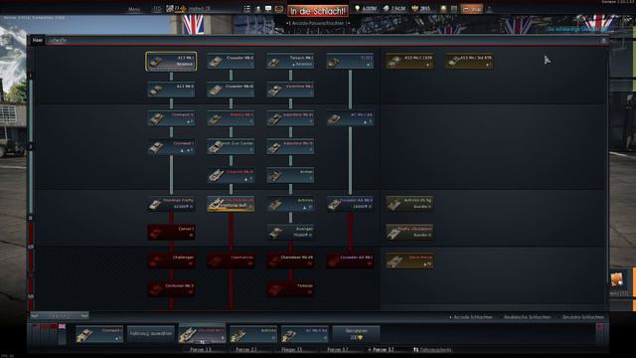Select AC Mk.II AA in the research tree
Image resolution: width=636 pixels, height=358 pixels.
350,118
